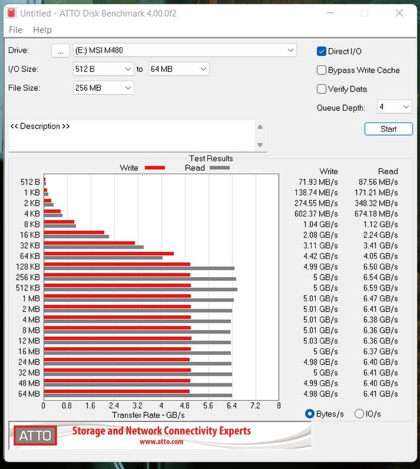Click the 87.56 MB/s read value
This screenshot has height=469, width=420.
(x=378, y=182)
